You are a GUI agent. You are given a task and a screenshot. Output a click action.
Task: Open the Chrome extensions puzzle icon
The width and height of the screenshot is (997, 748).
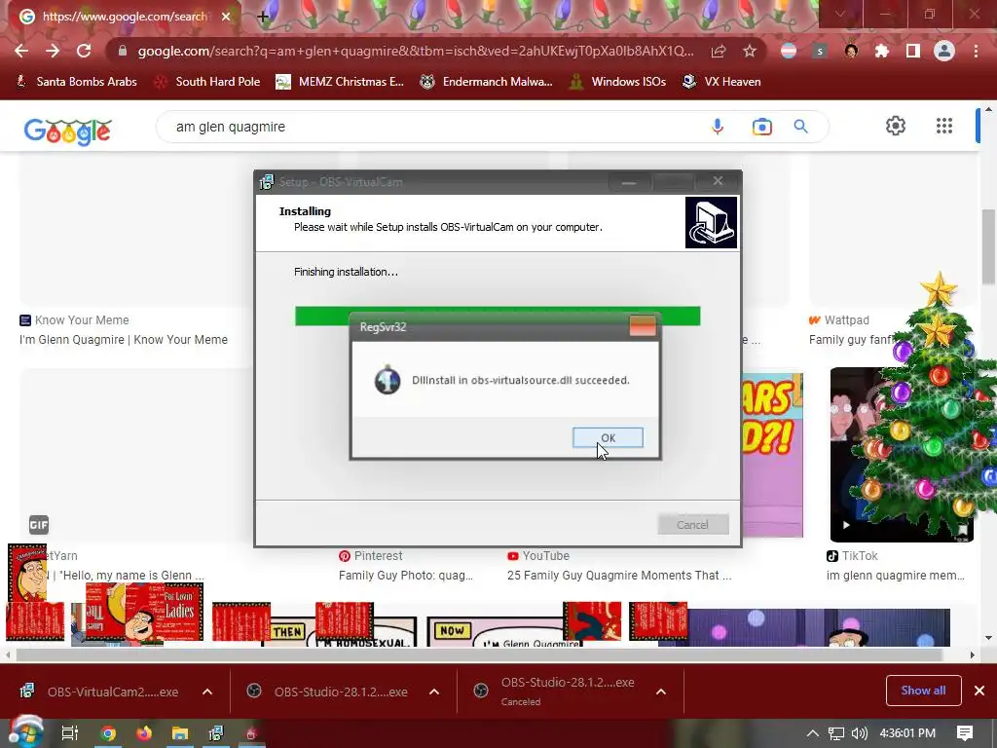(882, 51)
